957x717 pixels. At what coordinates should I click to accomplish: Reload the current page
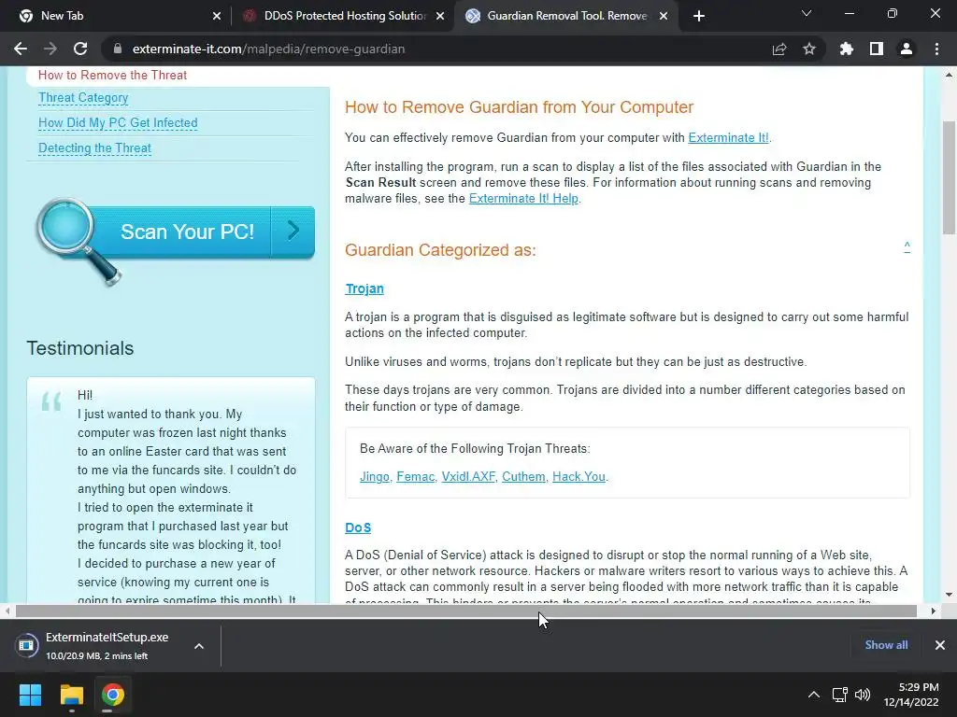80,49
